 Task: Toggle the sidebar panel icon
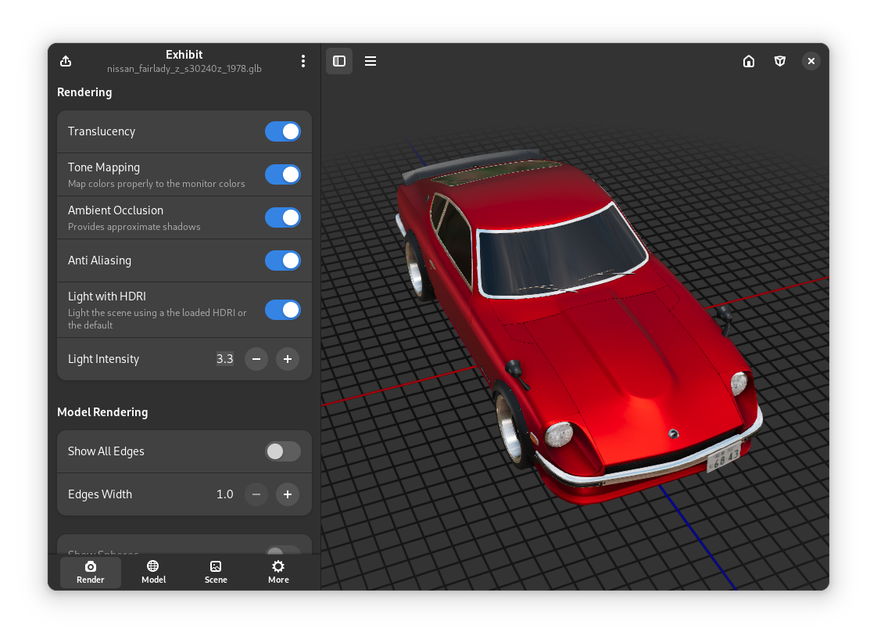(339, 61)
